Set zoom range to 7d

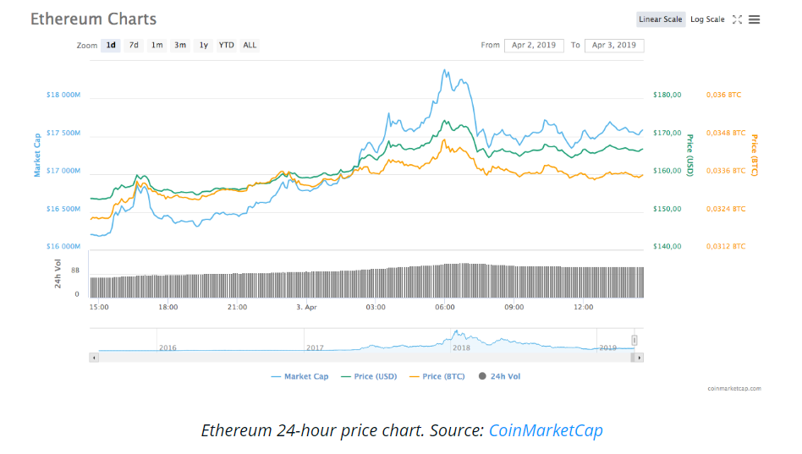tap(134, 46)
